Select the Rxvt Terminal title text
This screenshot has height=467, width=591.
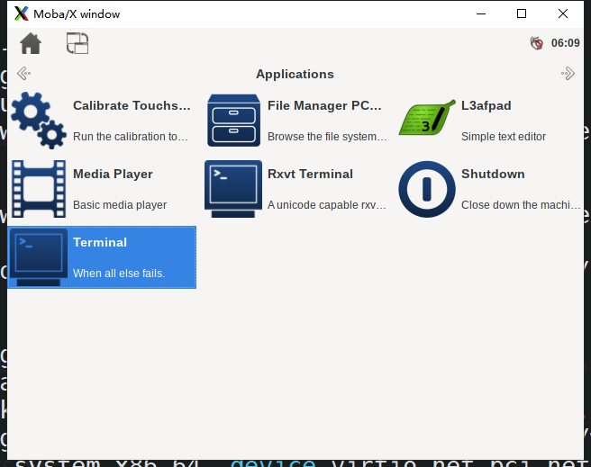point(310,175)
